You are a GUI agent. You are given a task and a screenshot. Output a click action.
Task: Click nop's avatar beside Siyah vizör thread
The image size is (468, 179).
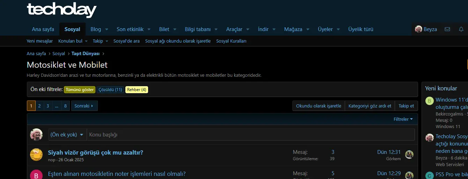coord(36,155)
